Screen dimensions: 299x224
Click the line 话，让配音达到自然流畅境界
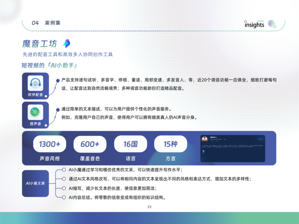pos(123,88)
